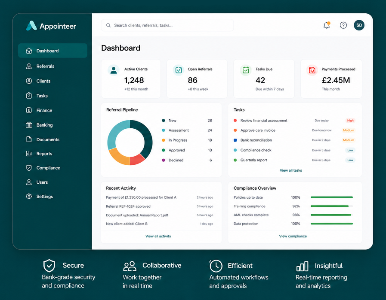386x300 pixels.
Task: Click the Open Referrals checkmark icon
Action: pyautogui.click(x=179, y=70)
